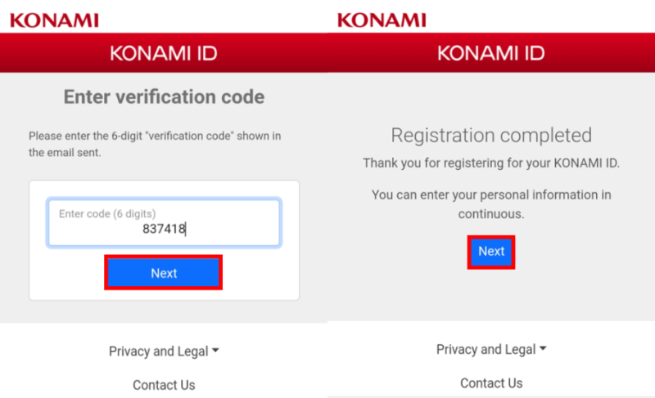Click the Privacy and Legal caret arrow under Registration completed
This screenshot has height=398, width=655.
pyautogui.click(x=543, y=348)
